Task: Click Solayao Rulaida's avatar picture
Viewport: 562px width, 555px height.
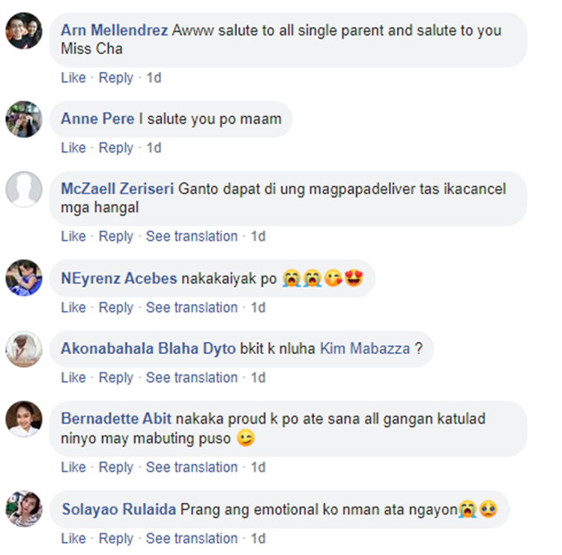Action: 24,509
